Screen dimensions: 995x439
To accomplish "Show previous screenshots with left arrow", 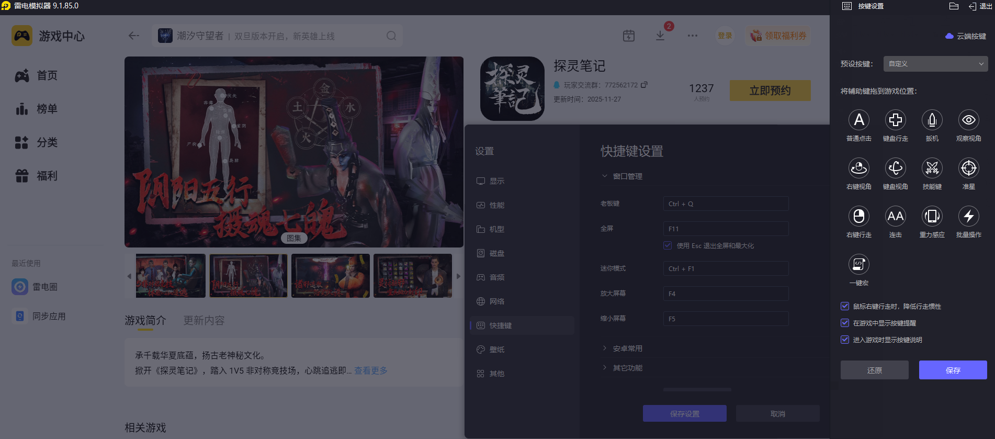I will point(129,276).
